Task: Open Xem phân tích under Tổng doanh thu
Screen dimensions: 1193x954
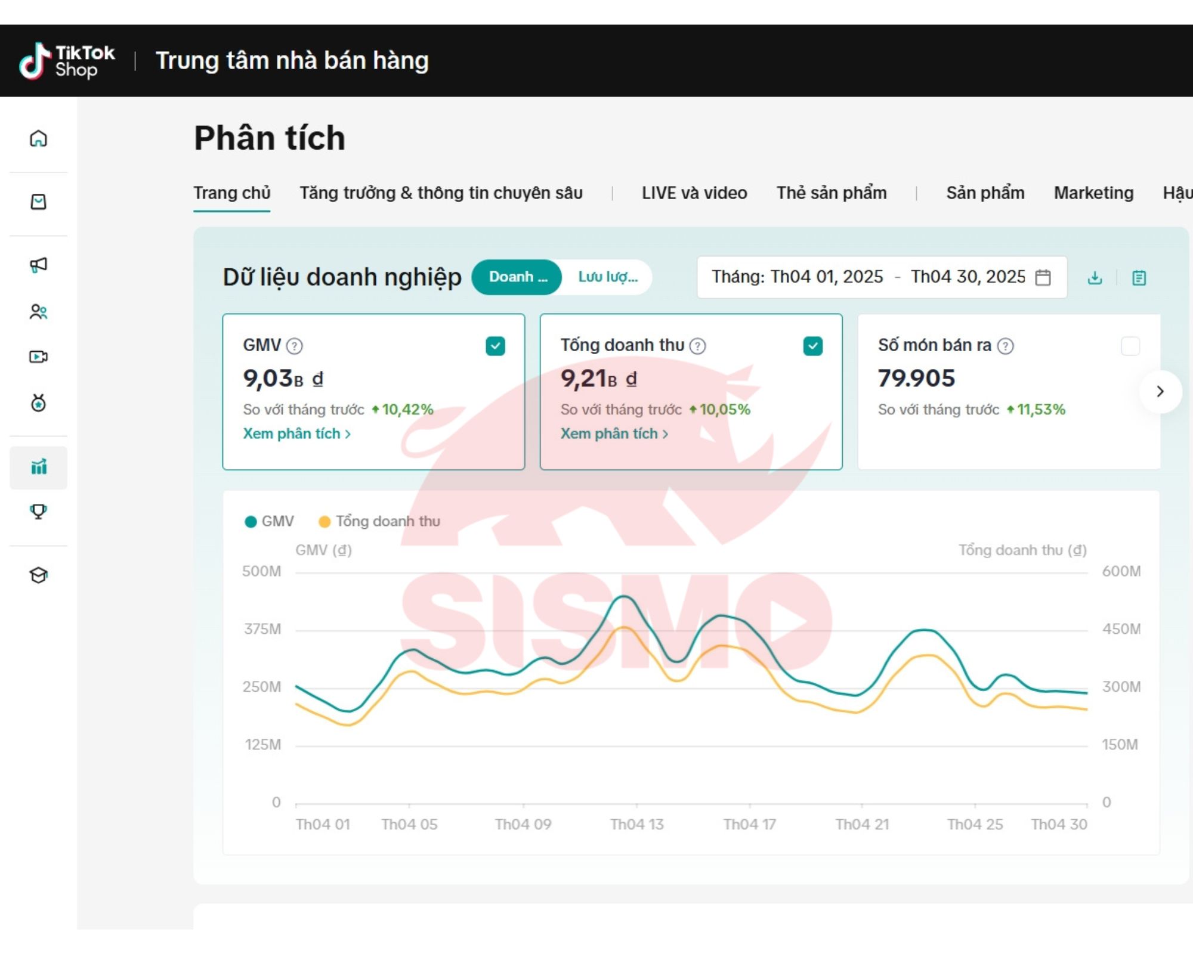Action: (614, 433)
